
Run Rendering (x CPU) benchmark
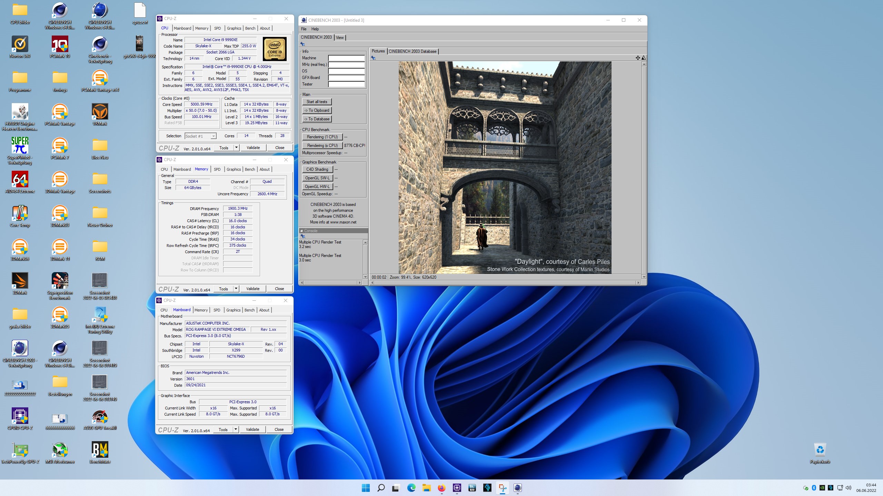point(322,146)
